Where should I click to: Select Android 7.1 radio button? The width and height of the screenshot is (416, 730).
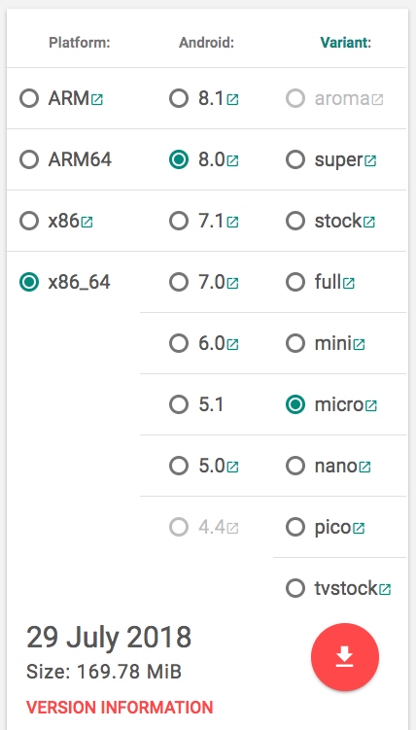coord(179,222)
